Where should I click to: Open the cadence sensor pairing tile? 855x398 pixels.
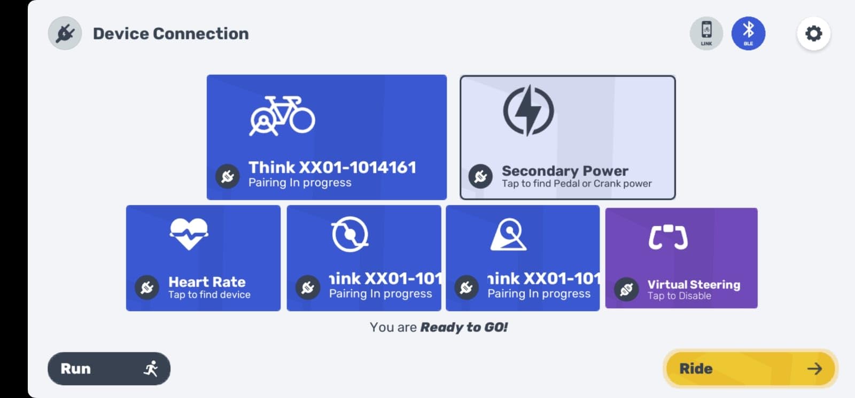(x=364, y=258)
